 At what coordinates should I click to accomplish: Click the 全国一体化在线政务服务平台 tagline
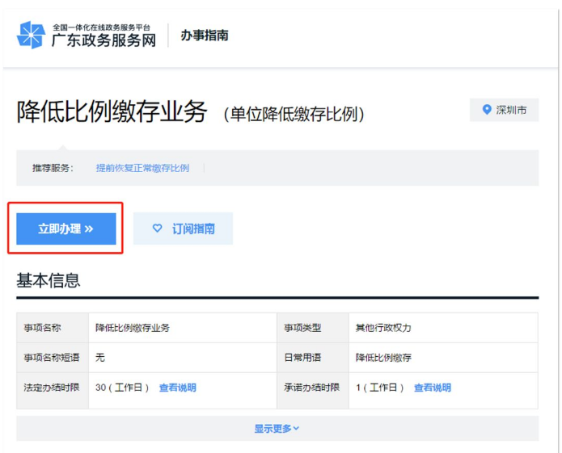pyautogui.click(x=101, y=27)
